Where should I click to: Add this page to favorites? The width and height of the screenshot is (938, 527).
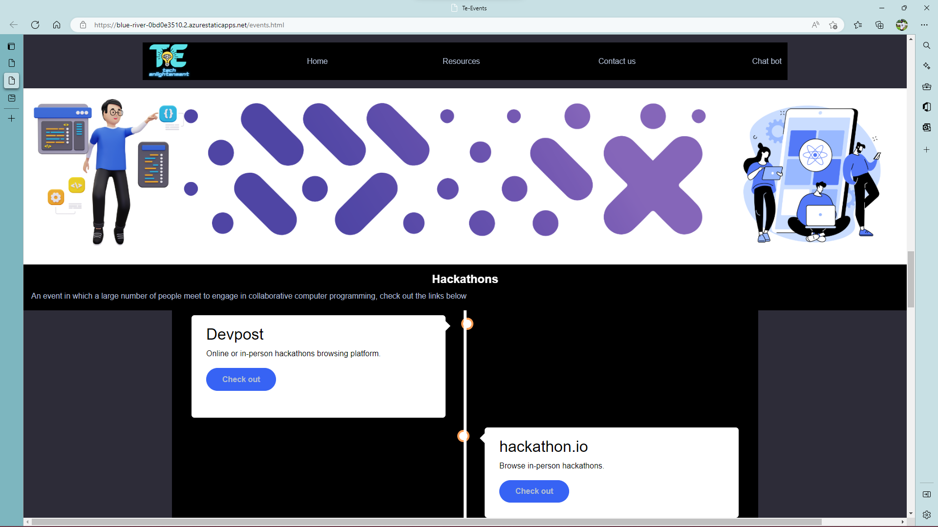(833, 25)
